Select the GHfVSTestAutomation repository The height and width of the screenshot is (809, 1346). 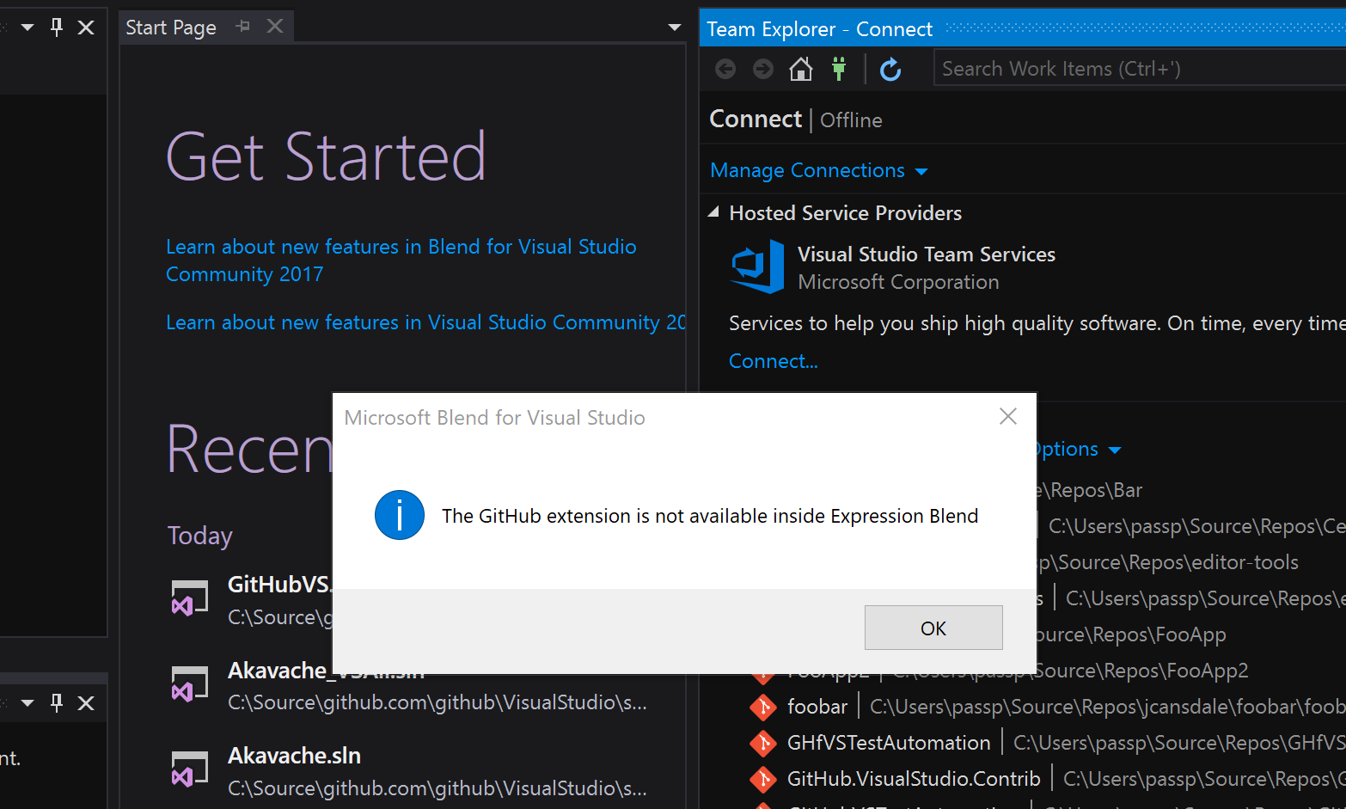(x=889, y=743)
